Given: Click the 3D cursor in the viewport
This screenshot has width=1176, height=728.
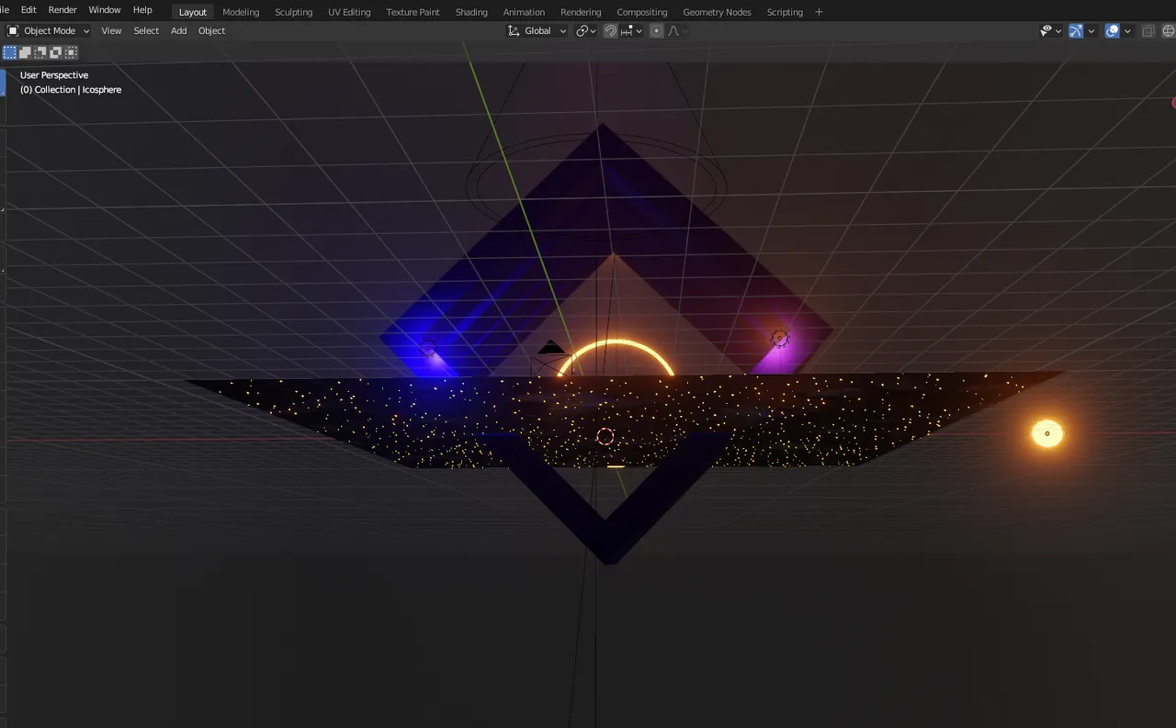Looking at the screenshot, I should click(605, 436).
